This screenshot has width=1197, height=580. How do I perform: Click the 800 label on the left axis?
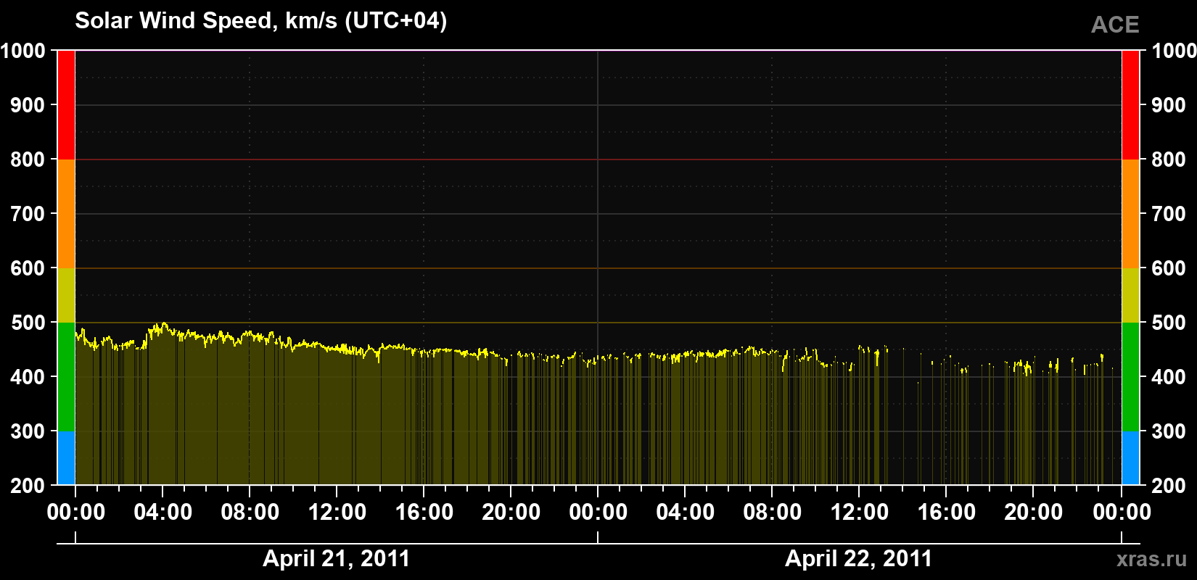[28, 159]
